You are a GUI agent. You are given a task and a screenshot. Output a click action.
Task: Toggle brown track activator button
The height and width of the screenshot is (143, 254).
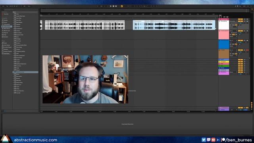pos(241,50)
